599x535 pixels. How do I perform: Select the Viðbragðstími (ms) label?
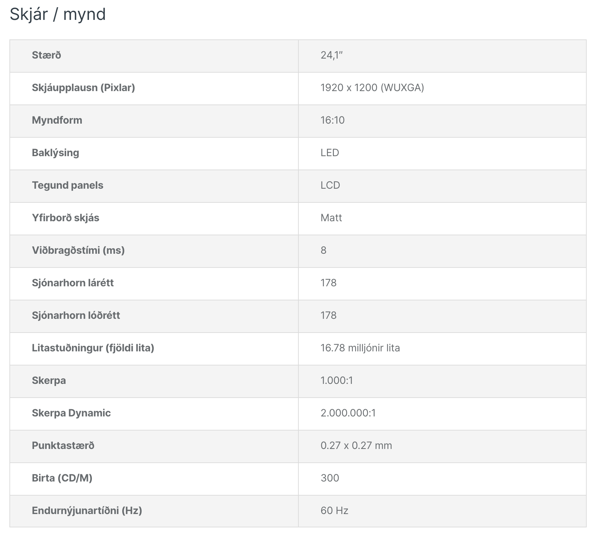[x=78, y=251]
